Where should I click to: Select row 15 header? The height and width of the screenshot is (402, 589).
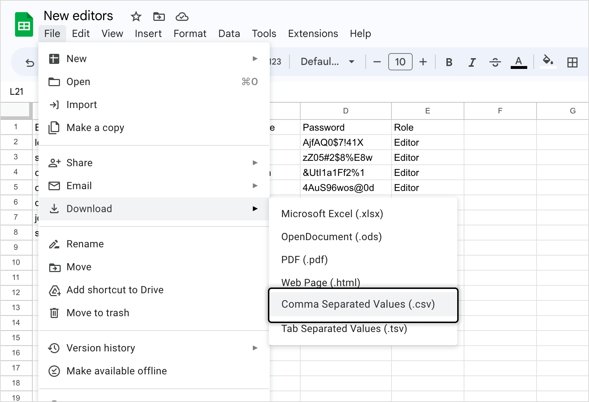16,338
